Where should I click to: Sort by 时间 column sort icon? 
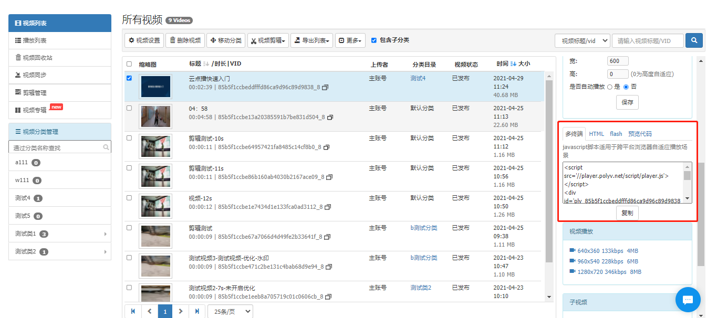click(513, 64)
